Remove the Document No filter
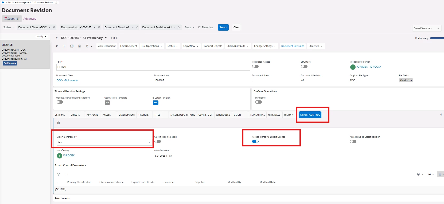The width and height of the screenshot is (444, 204). [99, 27]
